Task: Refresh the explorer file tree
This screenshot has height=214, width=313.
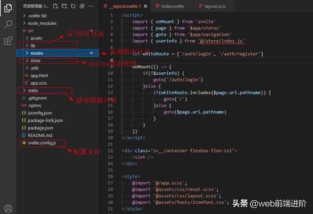Action: click(x=73, y=6)
